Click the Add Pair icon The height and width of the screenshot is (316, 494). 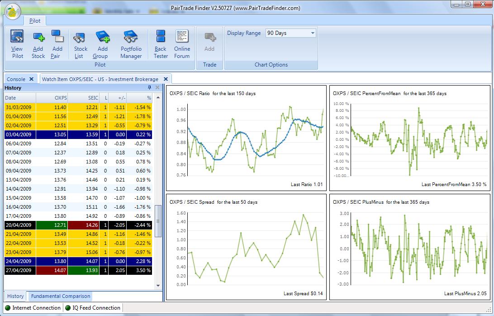57,36
